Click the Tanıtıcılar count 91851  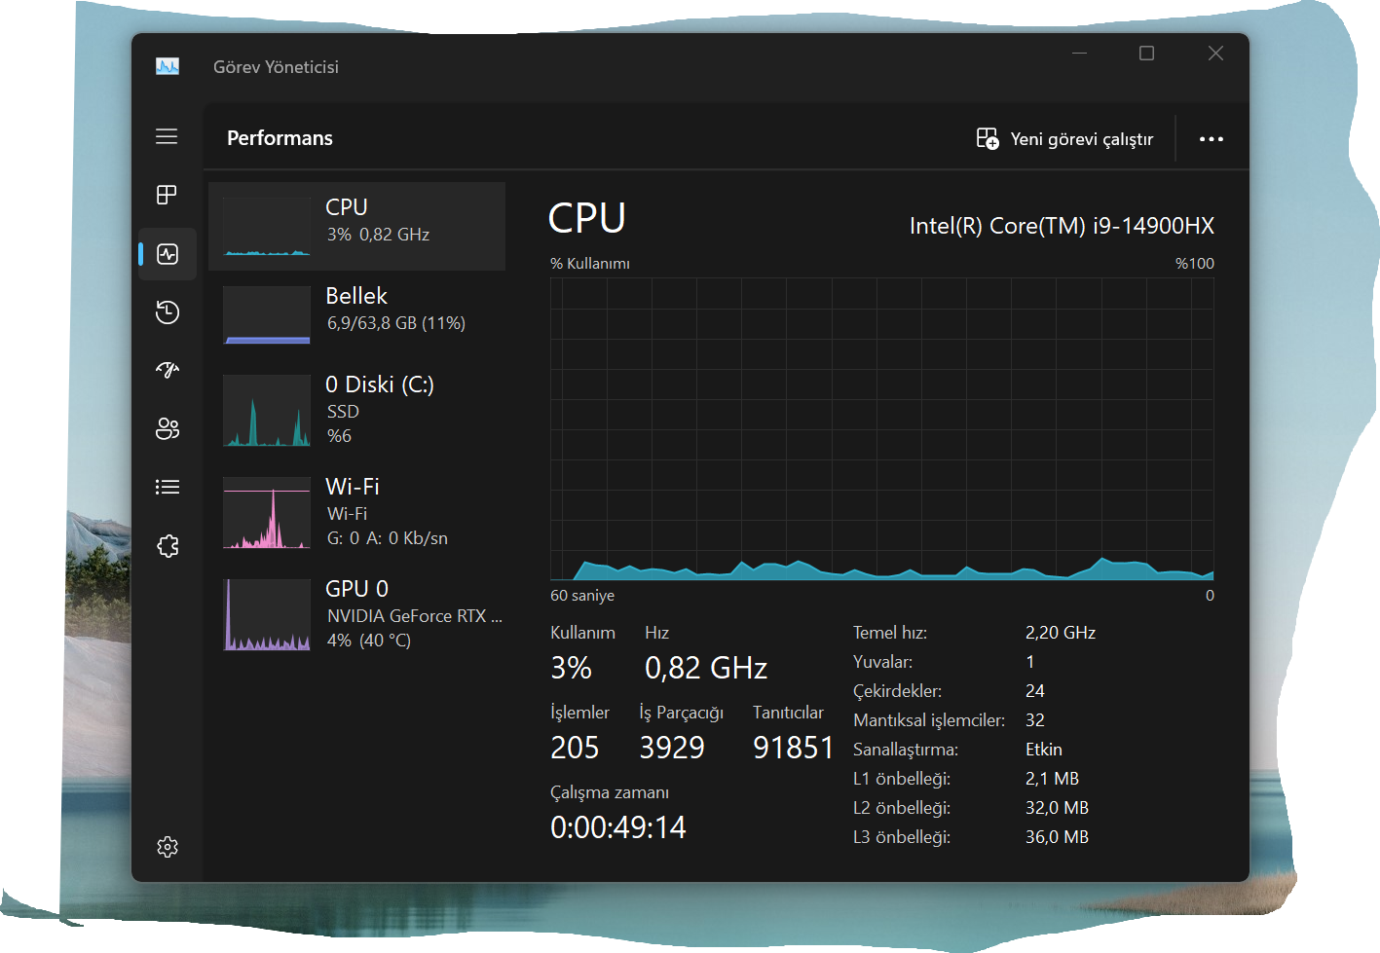(x=794, y=748)
